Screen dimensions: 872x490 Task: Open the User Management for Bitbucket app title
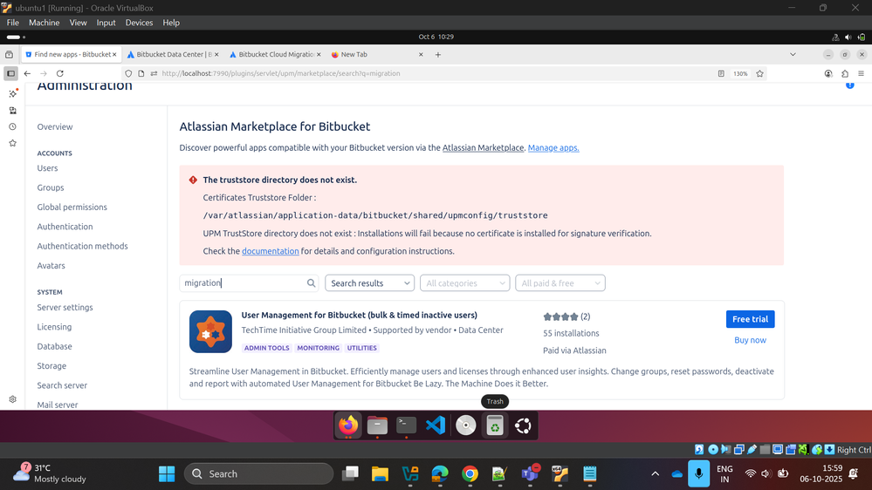click(x=360, y=315)
